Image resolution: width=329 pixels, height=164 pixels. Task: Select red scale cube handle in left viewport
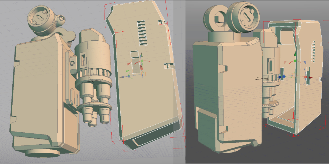click(141, 68)
